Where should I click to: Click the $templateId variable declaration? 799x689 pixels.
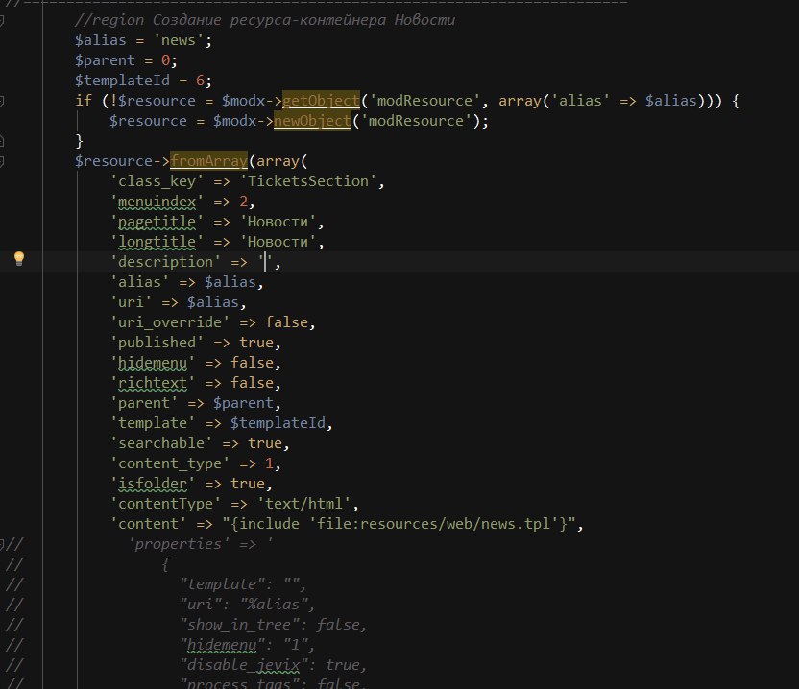pos(122,81)
